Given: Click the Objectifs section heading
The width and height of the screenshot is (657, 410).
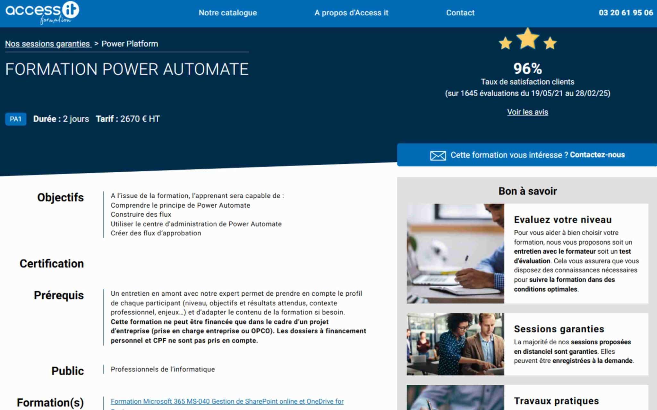Looking at the screenshot, I should [60, 198].
